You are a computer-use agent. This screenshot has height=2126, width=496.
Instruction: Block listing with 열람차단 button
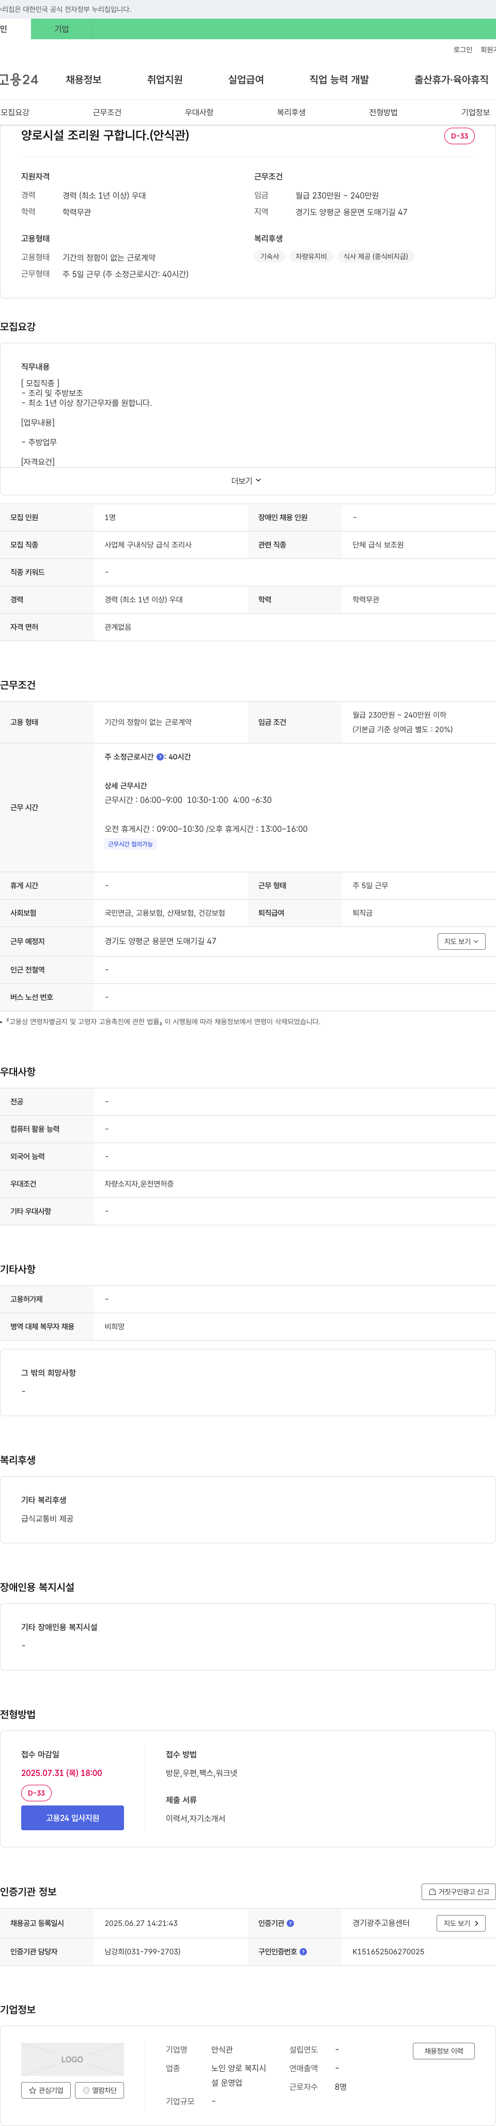[x=100, y=2090]
